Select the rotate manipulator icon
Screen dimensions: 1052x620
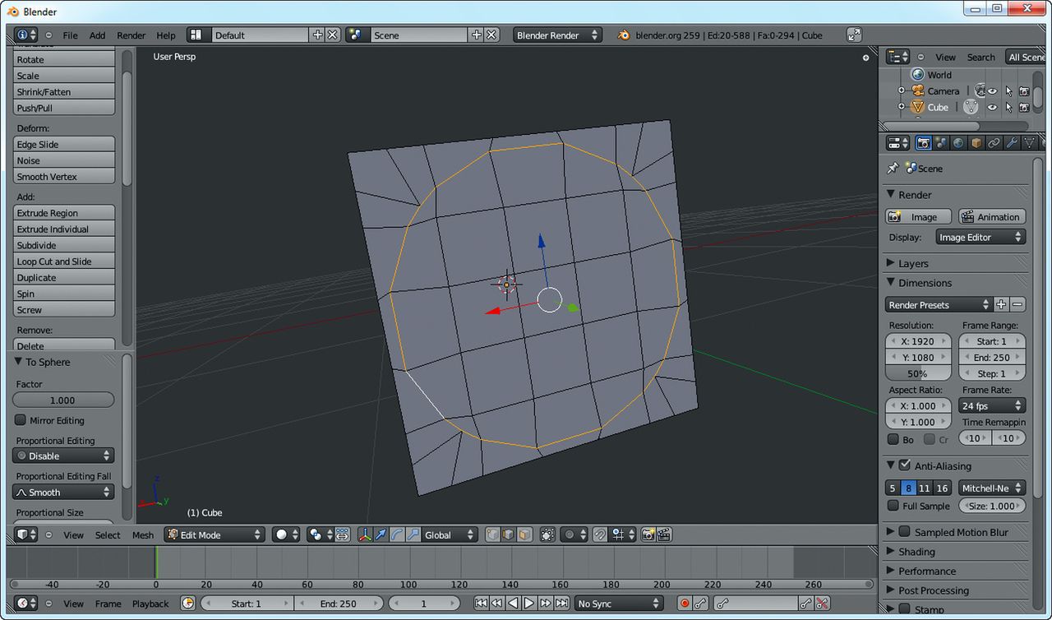click(396, 534)
